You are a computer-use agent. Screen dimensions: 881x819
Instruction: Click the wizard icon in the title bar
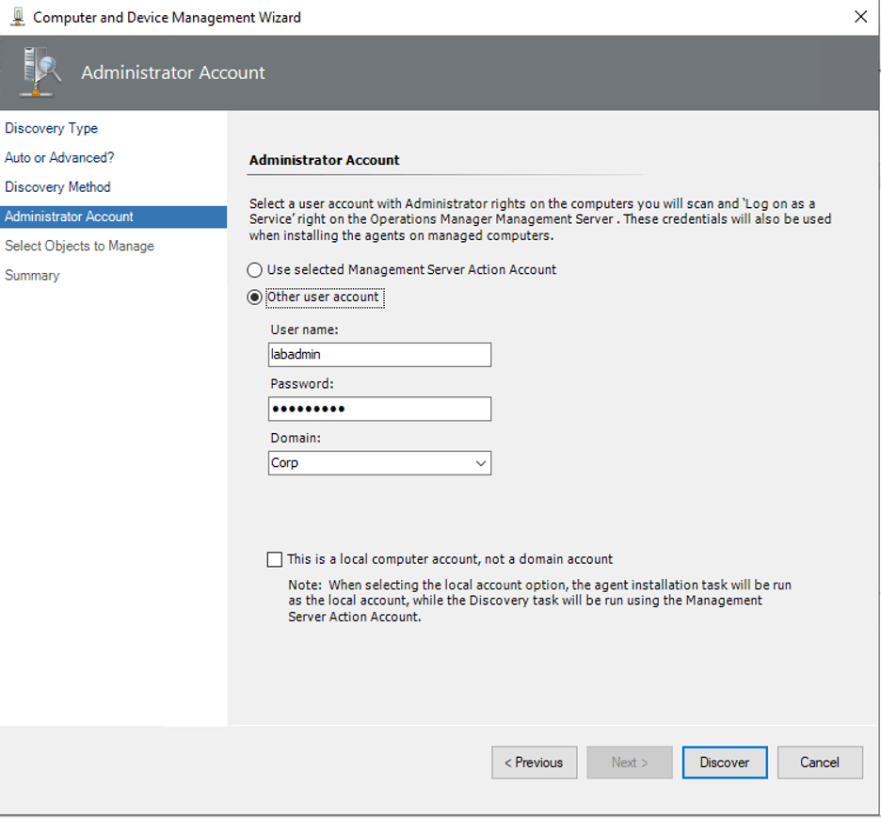17,17
